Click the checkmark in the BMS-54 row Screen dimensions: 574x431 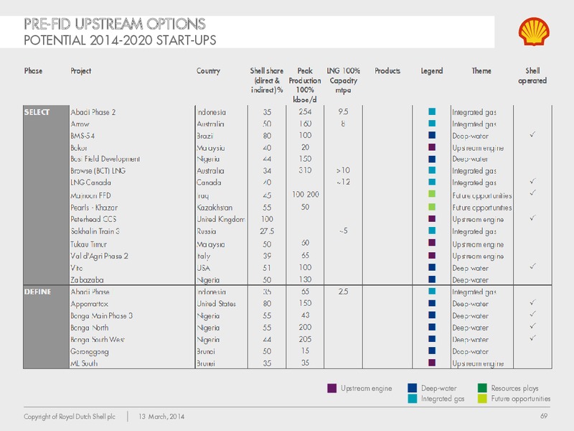pyautogui.click(x=532, y=134)
